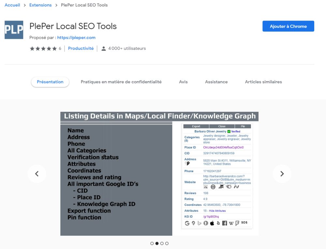Go to Accueil breadcrumb link
Image resolution: width=326 pixels, height=249 pixels.
[x=12, y=5]
